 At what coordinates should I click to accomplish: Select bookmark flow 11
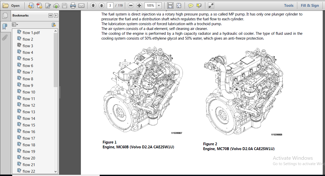(29, 99)
